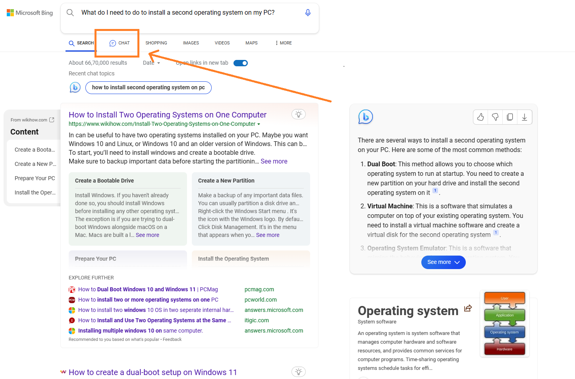Open two windows 10 OS separate hard drives link

(x=156, y=310)
